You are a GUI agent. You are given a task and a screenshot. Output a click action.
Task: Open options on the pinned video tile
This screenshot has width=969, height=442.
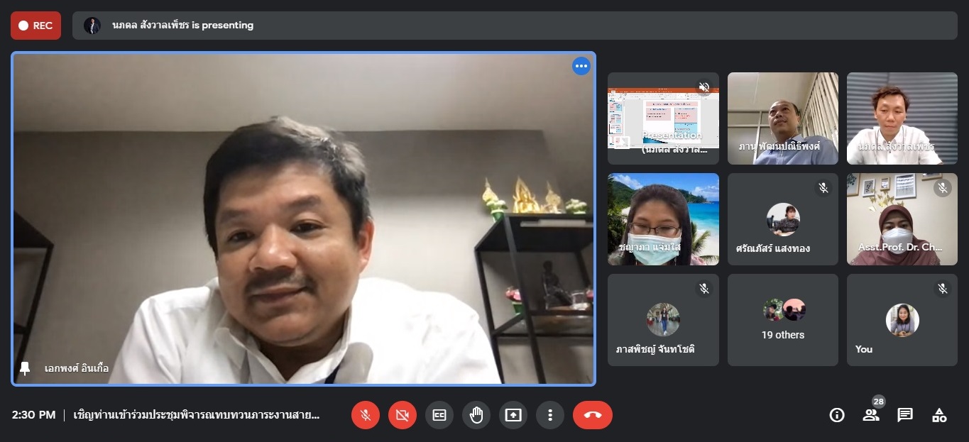click(581, 66)
